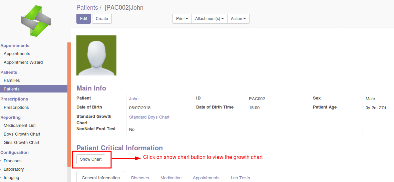The width and height of the screenshot is (394, 182).
Task: Click birth time value 15:00
Action: click(x=254, y=108)
